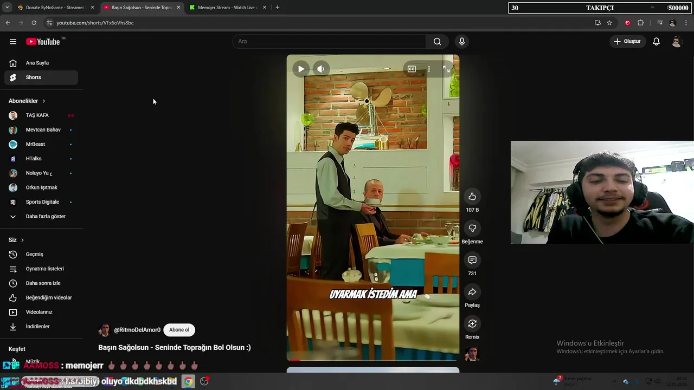Viewport: 694px width, 390px height.
Task: Open Daha sonra izle list
Action: [x=41, y=283]
